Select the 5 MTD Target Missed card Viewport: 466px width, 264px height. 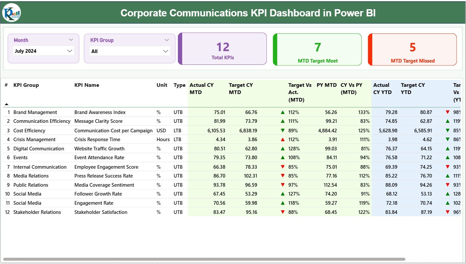pos(412,49)
